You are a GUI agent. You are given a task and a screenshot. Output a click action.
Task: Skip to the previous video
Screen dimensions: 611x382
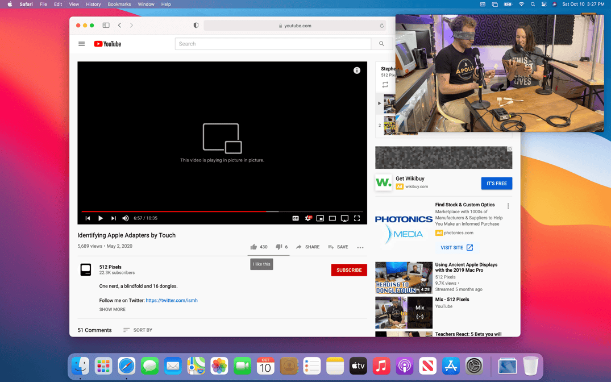coord(88,218)
